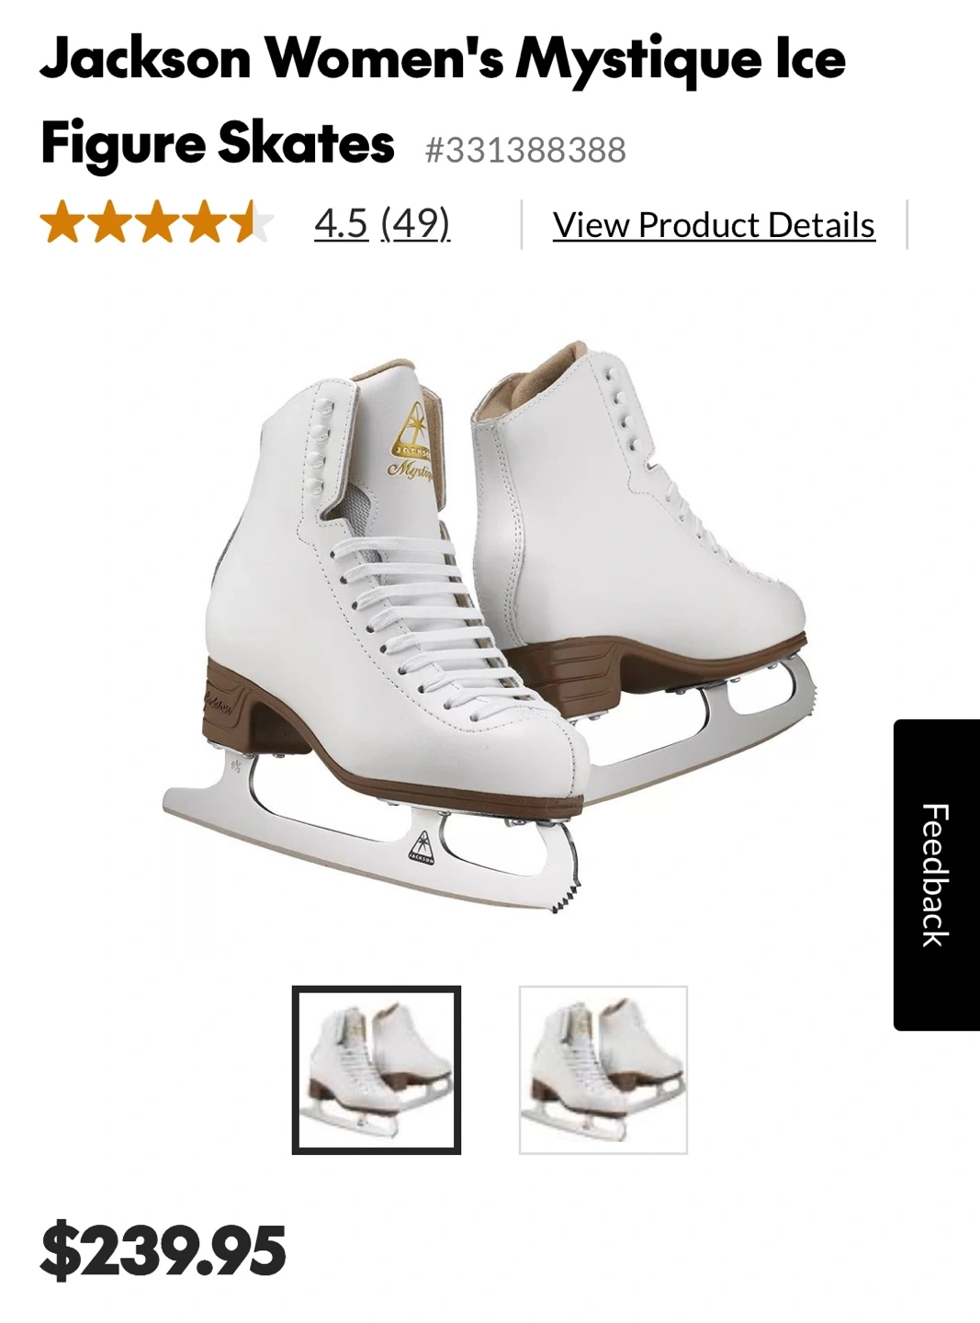Click the fourth gold rating star
The height and width of the screenshot is (1323, 980).
pos(206,223)
